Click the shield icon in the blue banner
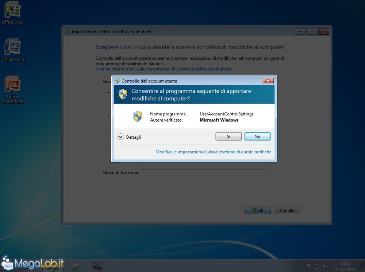 (x=123, y=94)
